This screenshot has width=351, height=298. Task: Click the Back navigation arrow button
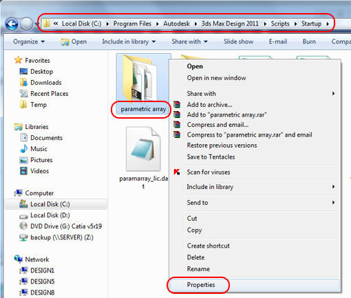(12, 24)
